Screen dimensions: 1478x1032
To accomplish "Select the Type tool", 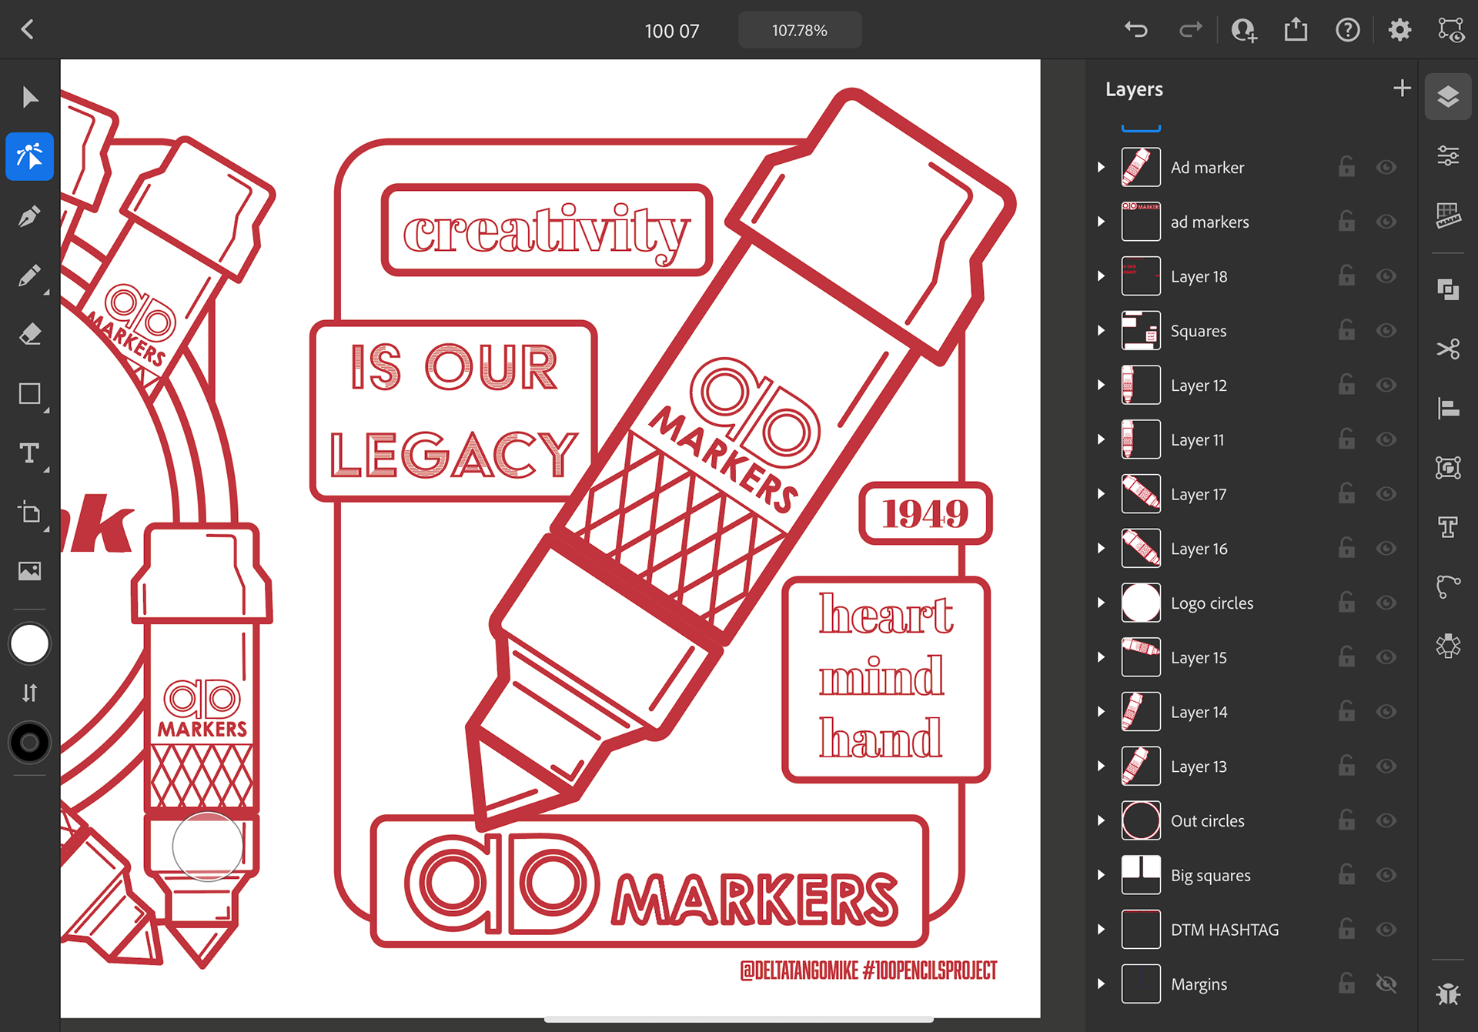I will point(29,453).
